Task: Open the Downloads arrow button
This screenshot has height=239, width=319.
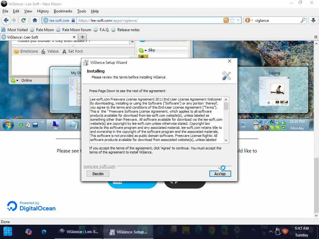Action: (x=313, y=20)
